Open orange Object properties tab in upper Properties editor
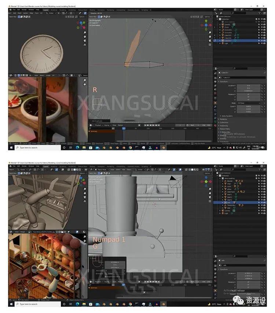Viewport: 275px width, 313px height. (x=215, y=103)
